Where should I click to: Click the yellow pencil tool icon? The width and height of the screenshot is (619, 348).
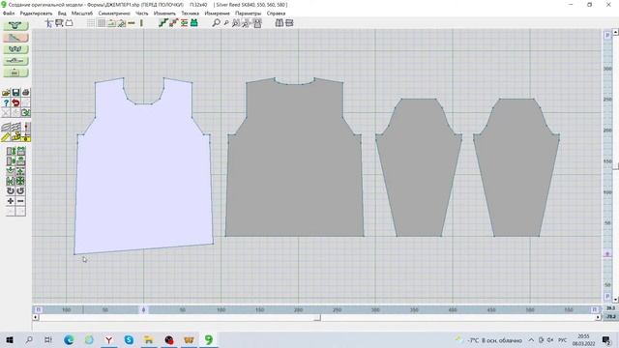point(6,137)
